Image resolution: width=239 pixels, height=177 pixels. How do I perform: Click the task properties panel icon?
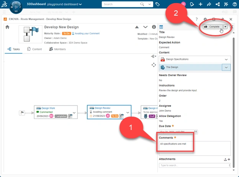point(161,27)
